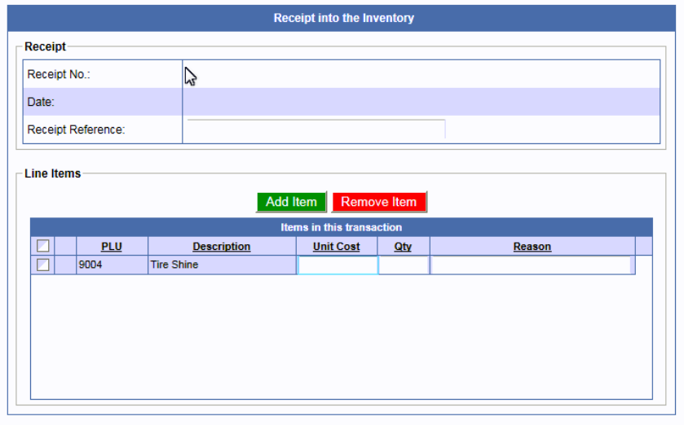Focus the Reason input in the item row
This screenshot has height=425, width=684.
(x=531, y=265)
